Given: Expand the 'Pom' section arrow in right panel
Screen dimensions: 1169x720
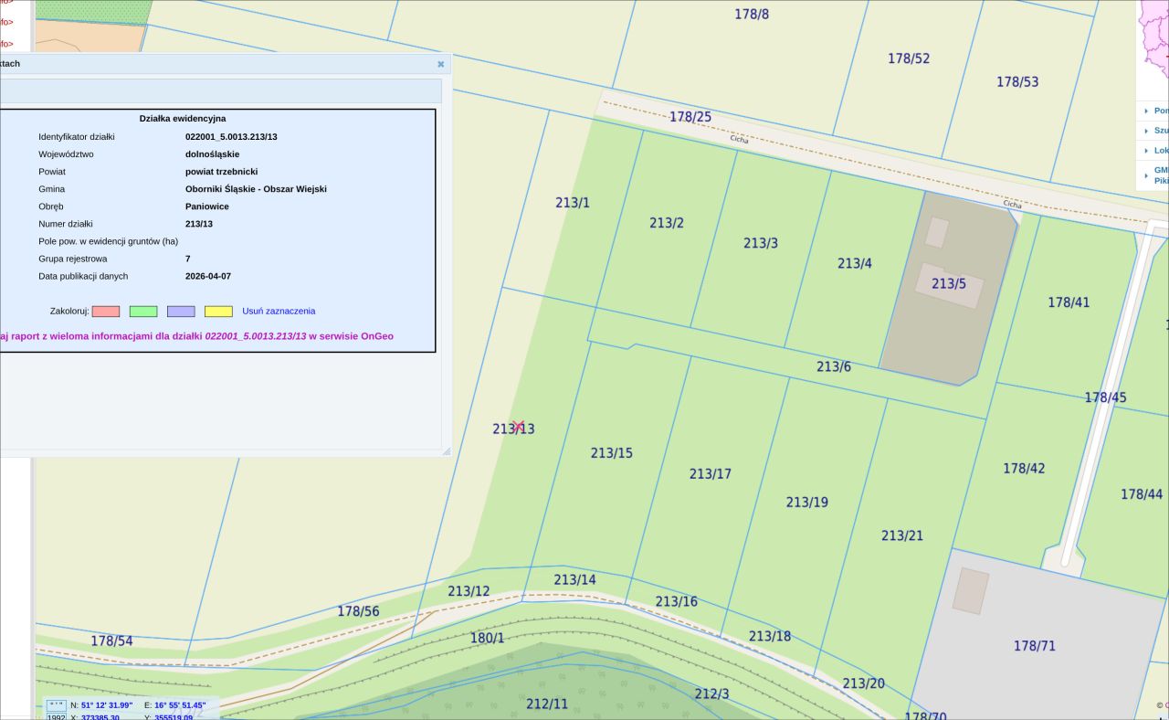Looking at the screenshot, I should [1146, 111].
